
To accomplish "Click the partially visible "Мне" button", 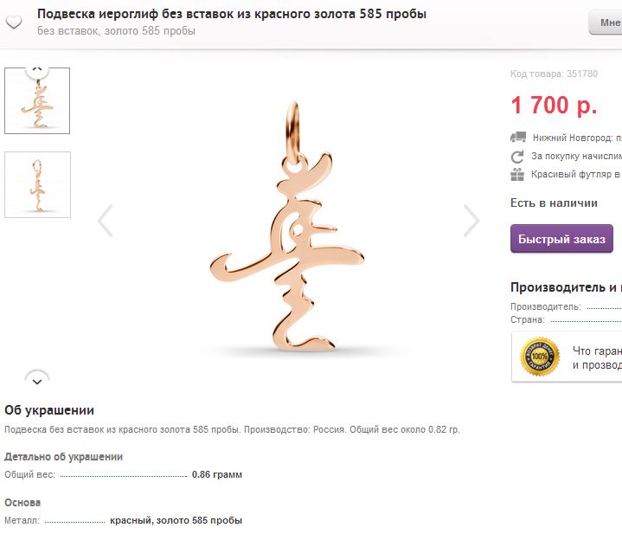I will pyautogui.click(x=606, y=23).
